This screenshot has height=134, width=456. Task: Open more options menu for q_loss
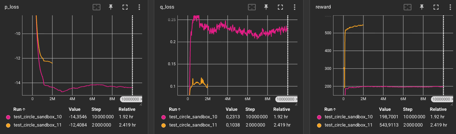click(295, 7)
